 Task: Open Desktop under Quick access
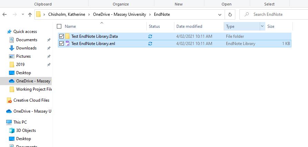23,72
